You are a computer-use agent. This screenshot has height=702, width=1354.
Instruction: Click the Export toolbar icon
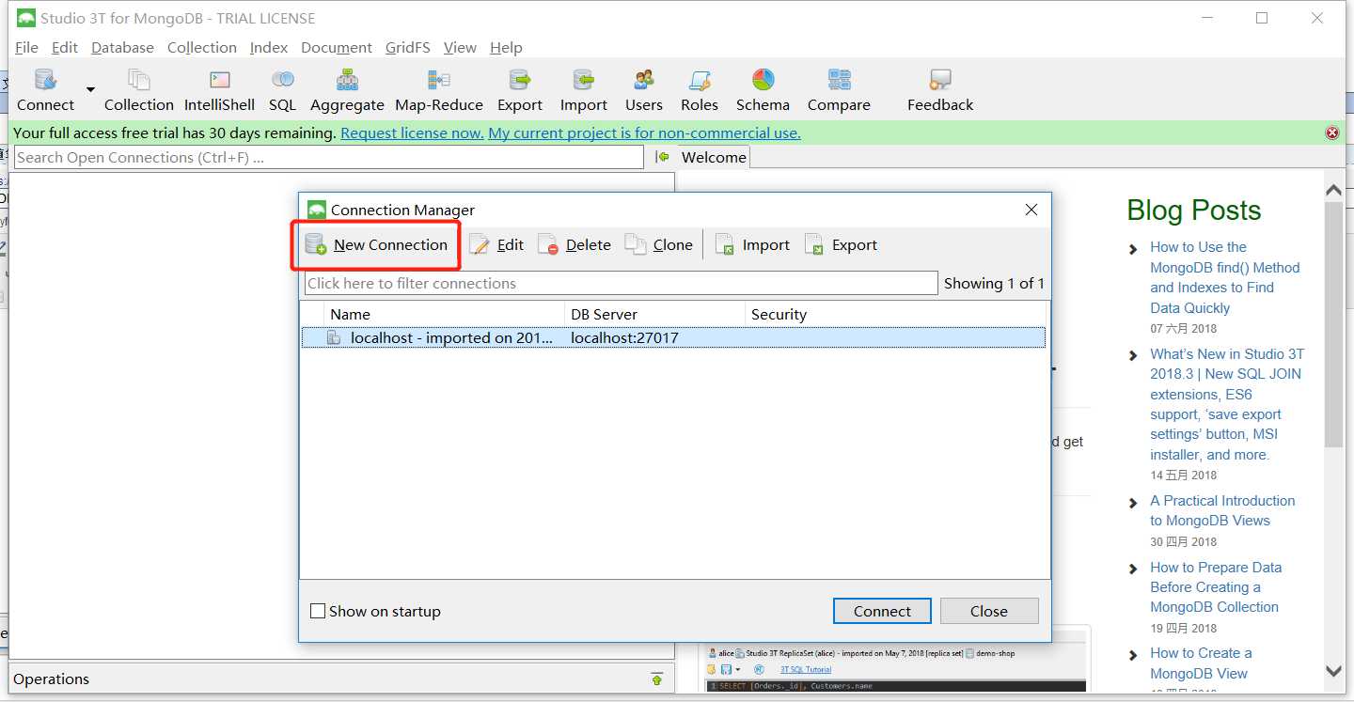coord(520,90)
